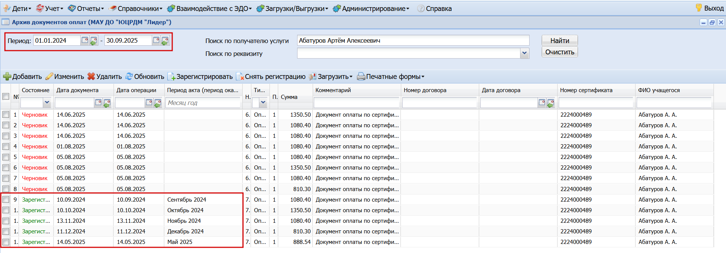Click Обновить to refresh list
The width and height of the screenshot is (726, 253).
coord(145,77)
